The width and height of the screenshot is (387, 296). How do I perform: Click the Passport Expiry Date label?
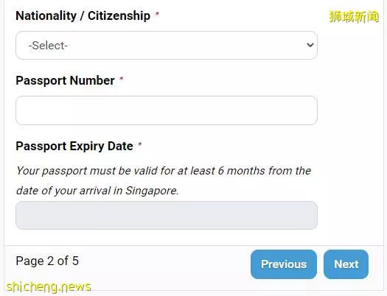74,146
